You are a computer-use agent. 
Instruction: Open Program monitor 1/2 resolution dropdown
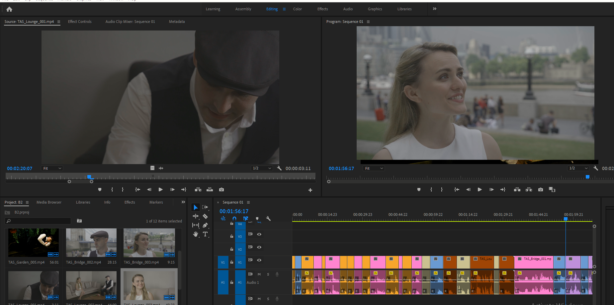pyautogui.click(x=578, y=168)
